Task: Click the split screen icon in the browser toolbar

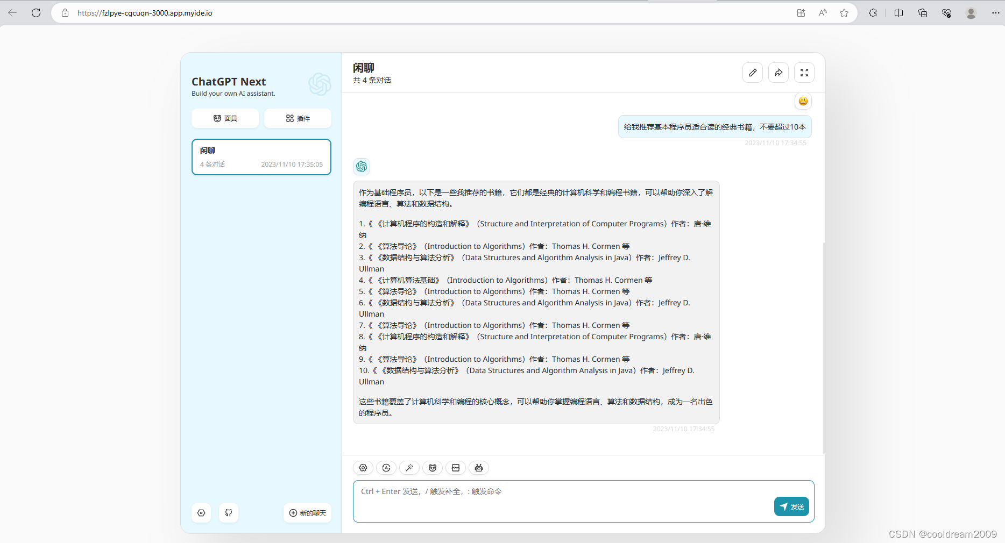Action: [x=898, y=13]
